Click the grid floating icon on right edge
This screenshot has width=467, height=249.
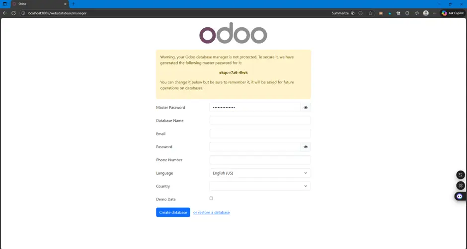pos(461,186)
